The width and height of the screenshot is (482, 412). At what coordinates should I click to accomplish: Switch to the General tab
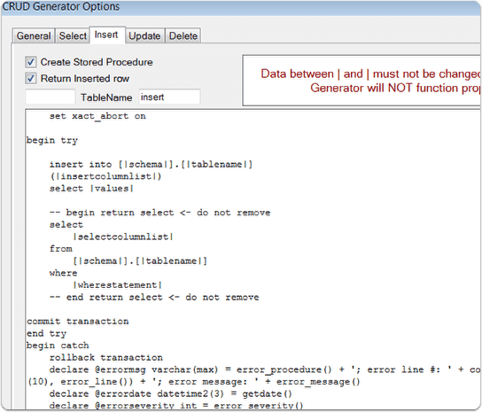click(34, 36)
